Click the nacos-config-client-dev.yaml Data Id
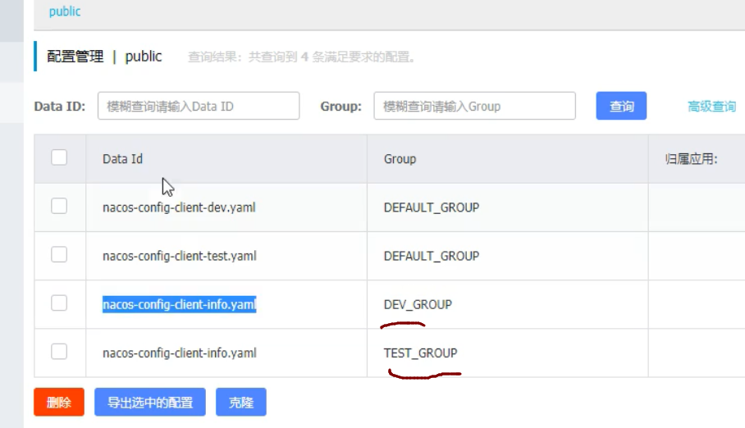The width and height of the screenshot is (745, 428). click(179, 207)
